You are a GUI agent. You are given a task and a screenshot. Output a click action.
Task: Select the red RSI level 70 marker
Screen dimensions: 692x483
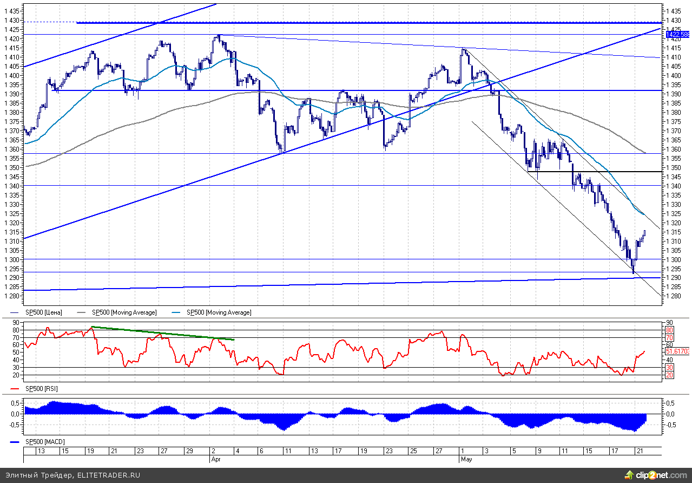tap(669, 338)
